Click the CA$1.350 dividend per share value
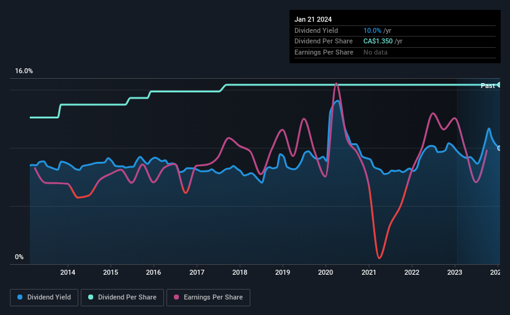 pyautogui.click(x=378, y=42)
